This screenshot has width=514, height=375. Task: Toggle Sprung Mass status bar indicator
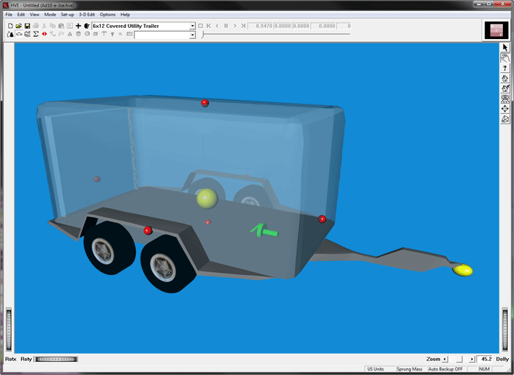click(409, 368)
